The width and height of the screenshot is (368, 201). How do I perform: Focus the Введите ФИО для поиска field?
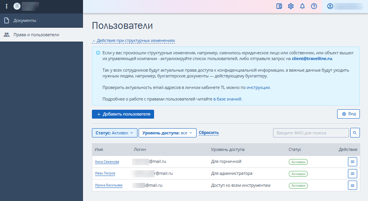point(311,133)
